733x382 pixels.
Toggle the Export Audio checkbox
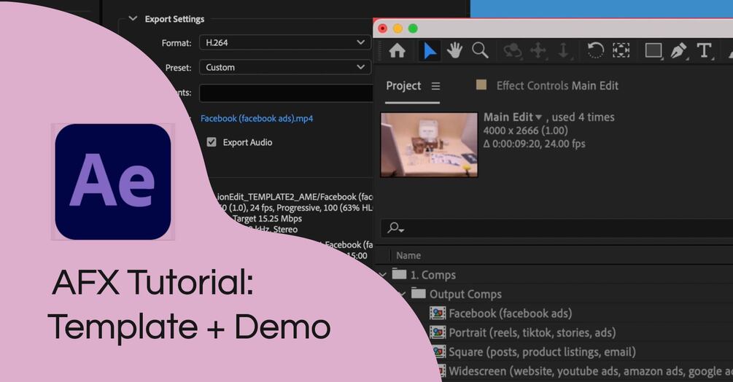(212, 142)
